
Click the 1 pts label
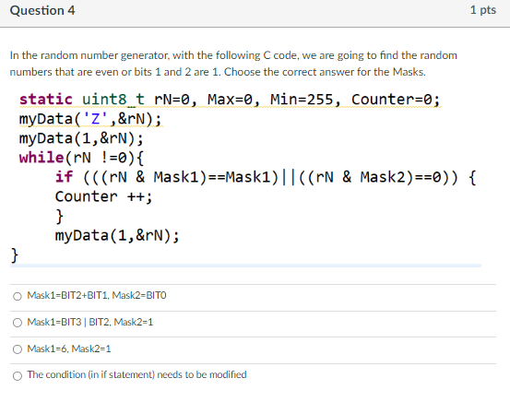(x=483, y=10)
